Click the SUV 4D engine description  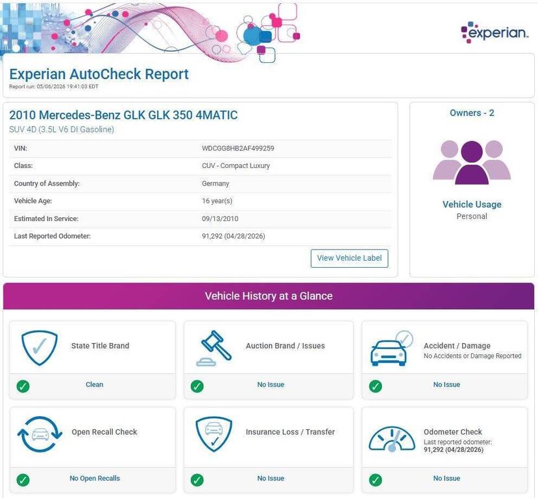pos(62,130)
